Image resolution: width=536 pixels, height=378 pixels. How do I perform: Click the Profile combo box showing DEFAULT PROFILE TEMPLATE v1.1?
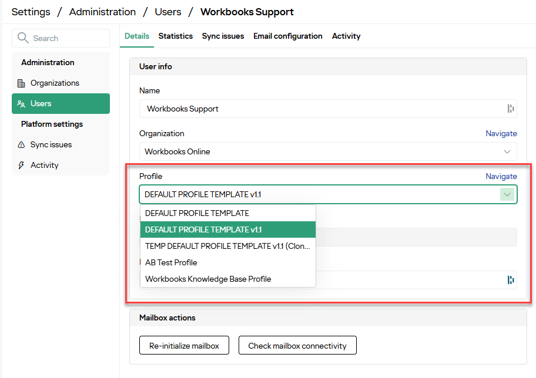tap(328, 195)
